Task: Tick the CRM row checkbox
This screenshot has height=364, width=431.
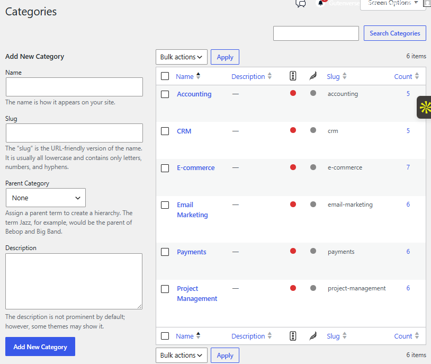Action: [165, 131]
